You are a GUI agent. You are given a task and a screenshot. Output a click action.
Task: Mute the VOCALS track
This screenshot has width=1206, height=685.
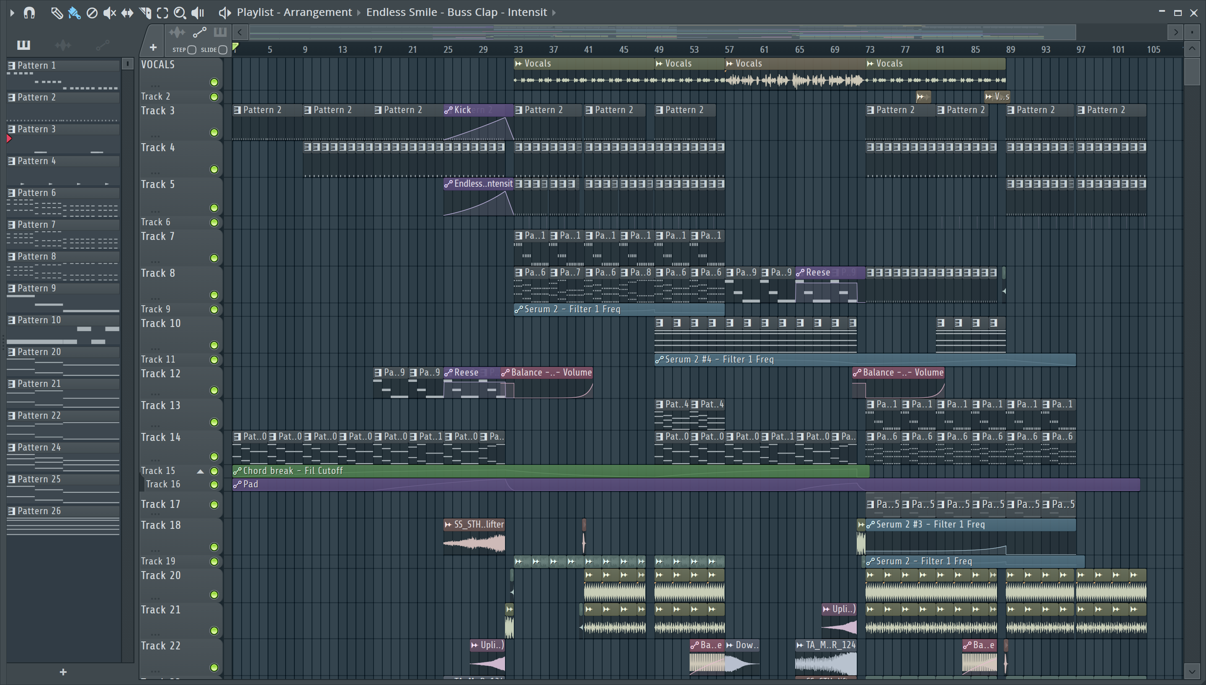click(x=214, y=83)
